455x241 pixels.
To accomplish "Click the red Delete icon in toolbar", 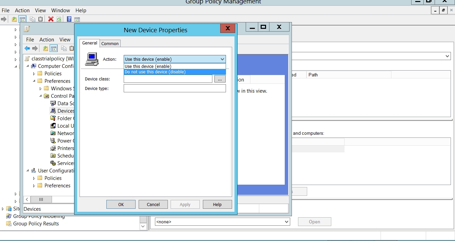I will point(51,19).
